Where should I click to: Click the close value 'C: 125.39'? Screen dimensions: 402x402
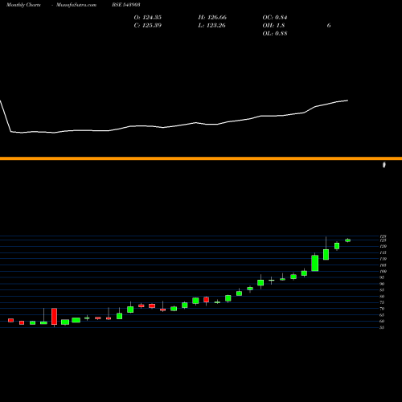click(x=148, y=26)
